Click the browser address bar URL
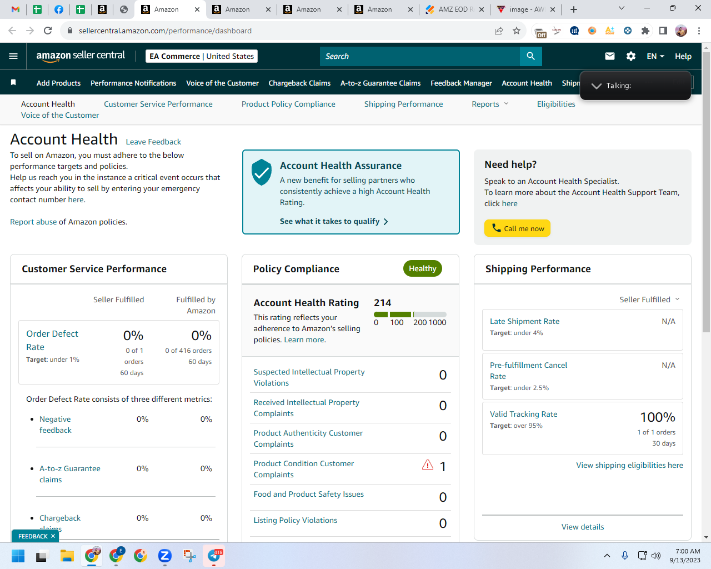Image resolution: width=711 pixels, height=569 pixels. (165, 31)
